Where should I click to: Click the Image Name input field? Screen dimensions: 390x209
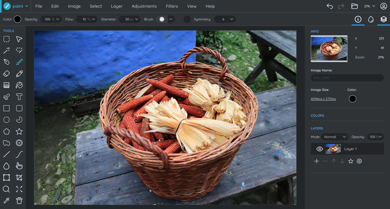[347, 78]
